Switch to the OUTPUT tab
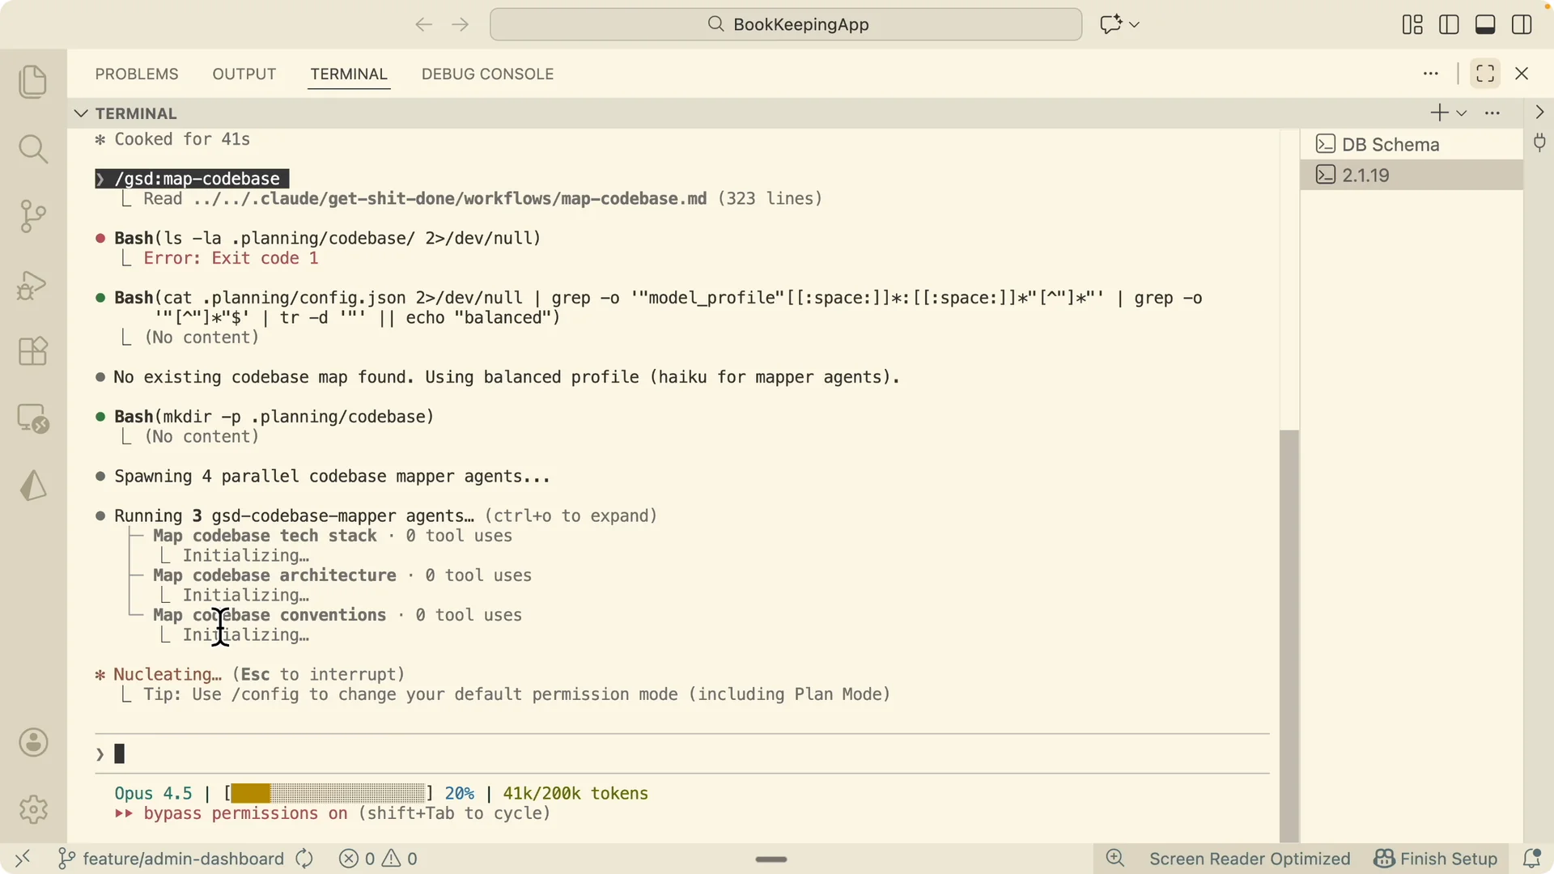Screen dimensions: 1554x874 click(x=244, y=74)
